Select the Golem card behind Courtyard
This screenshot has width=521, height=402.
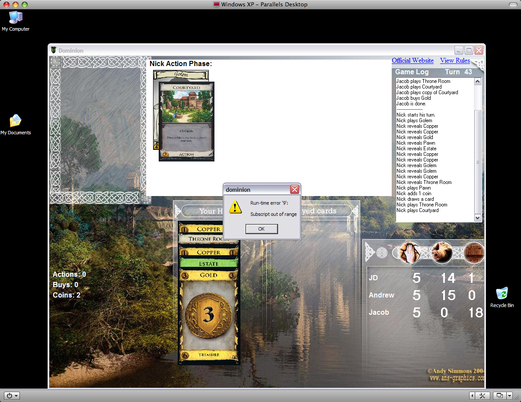pyautogui.click(x=180, y=75)
